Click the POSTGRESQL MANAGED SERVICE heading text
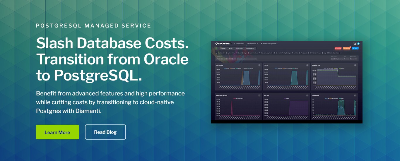Viewport: 400px width, 161px height. pos(94,25)
